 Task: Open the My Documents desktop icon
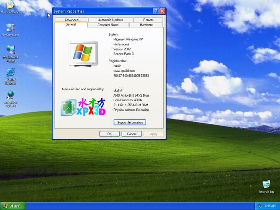point(10,5)
